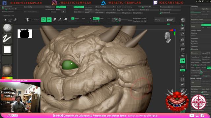This screenshot has width=211, height=118.
Task: Click the Scroll icon in right shelf
Action: click(x=183, y=29)
